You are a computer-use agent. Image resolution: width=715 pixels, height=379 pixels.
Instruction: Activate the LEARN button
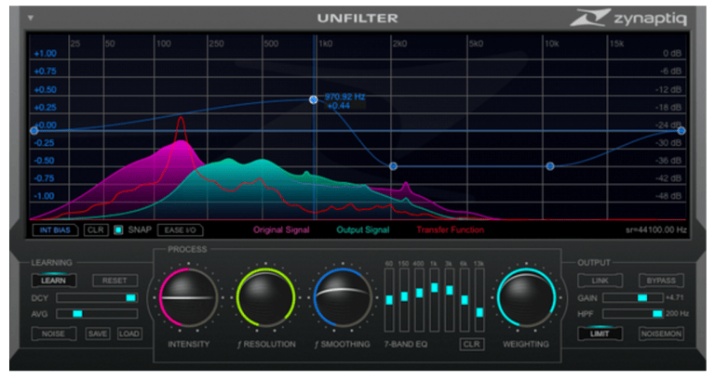tap(54, 281)
